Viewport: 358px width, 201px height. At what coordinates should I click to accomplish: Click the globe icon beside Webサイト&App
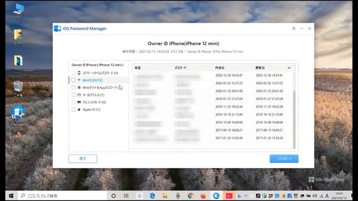coord(79,88)
